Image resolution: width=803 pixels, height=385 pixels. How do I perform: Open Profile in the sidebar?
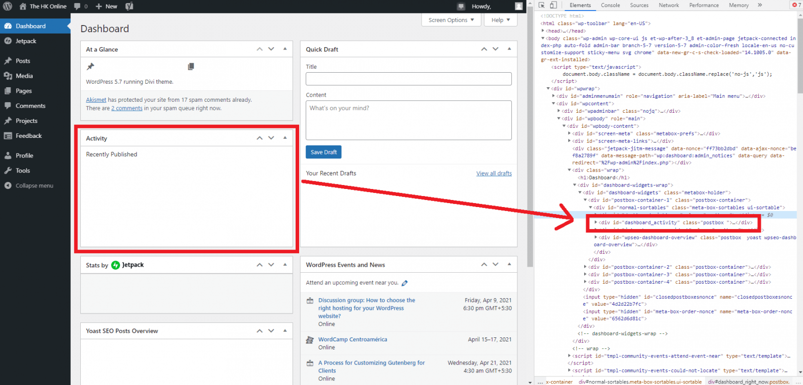point(35,155)
